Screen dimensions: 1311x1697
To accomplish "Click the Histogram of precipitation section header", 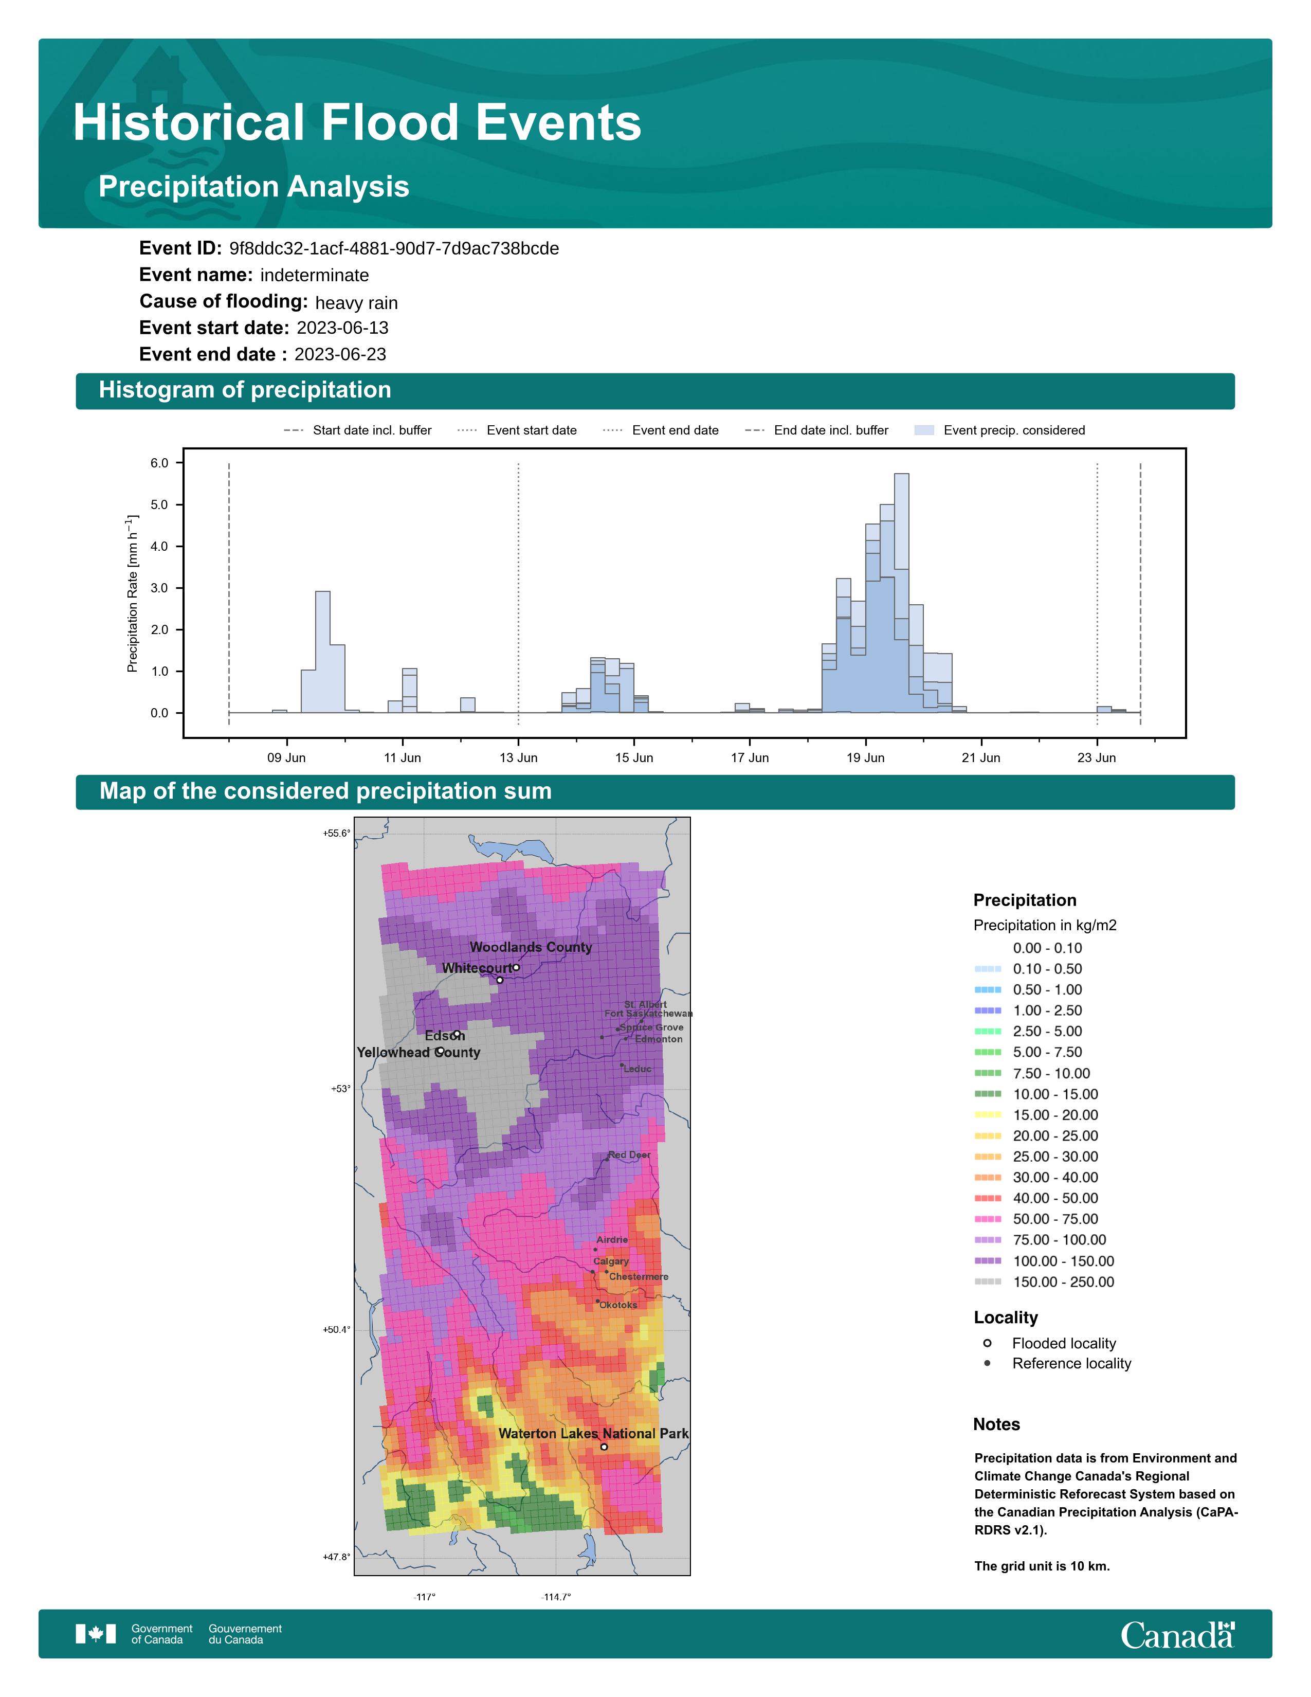I will click(245, 390).
